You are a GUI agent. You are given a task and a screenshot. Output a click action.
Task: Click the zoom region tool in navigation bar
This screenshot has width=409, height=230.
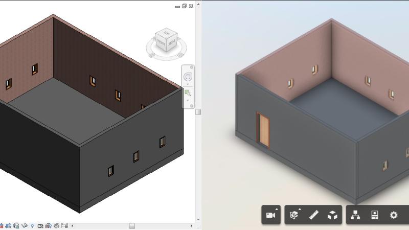tap(188, 93)
